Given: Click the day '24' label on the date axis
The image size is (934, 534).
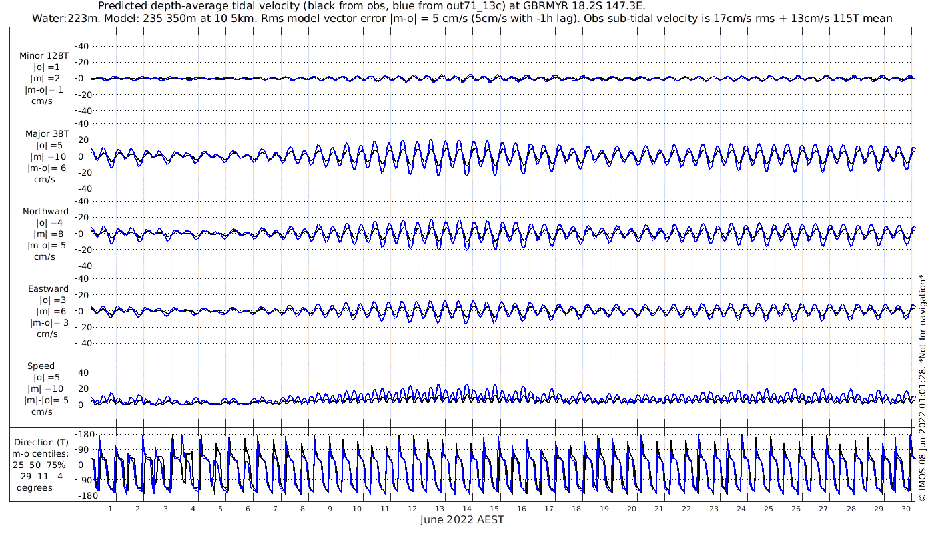Looking at the screenshot, I should click(x=741, y=509).
